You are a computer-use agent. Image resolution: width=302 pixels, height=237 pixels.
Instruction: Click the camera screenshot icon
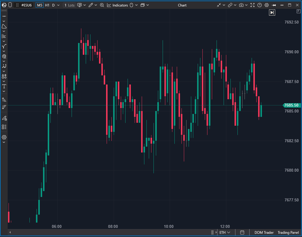[241, 5]
